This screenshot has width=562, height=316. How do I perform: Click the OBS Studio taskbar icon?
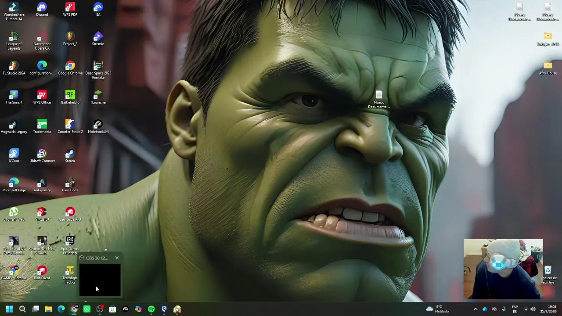tap(100, 309)
